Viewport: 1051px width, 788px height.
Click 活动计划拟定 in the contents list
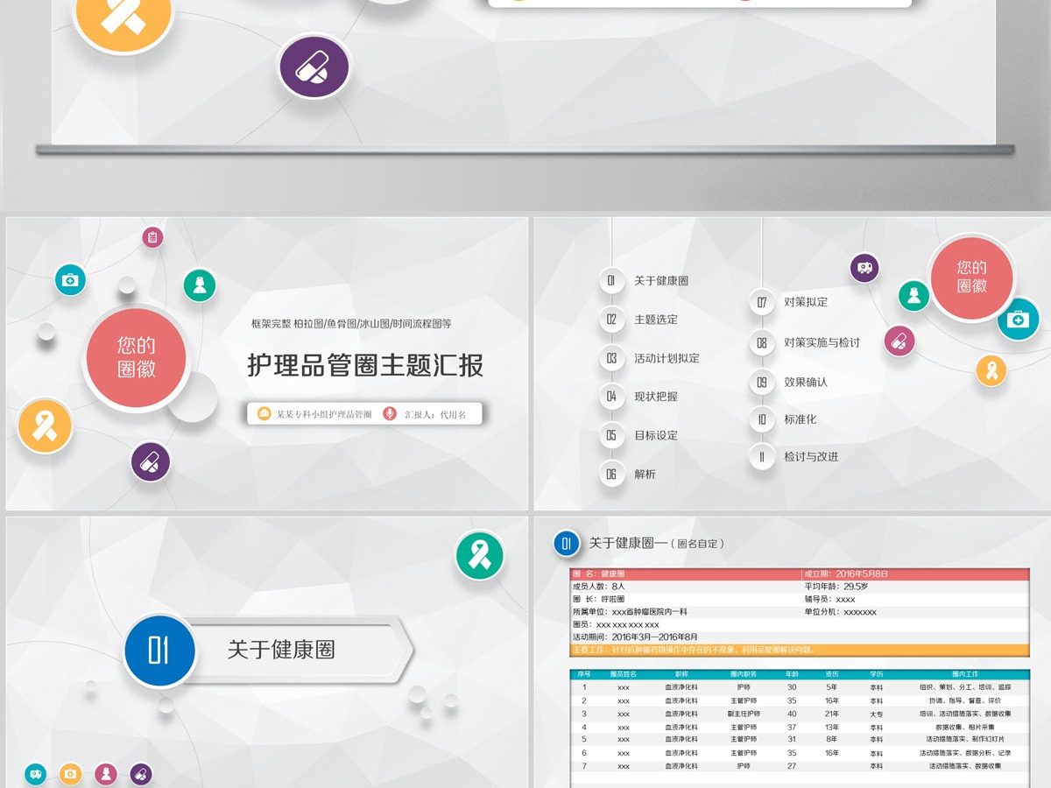pyautogui.click(x=667, y=358)
